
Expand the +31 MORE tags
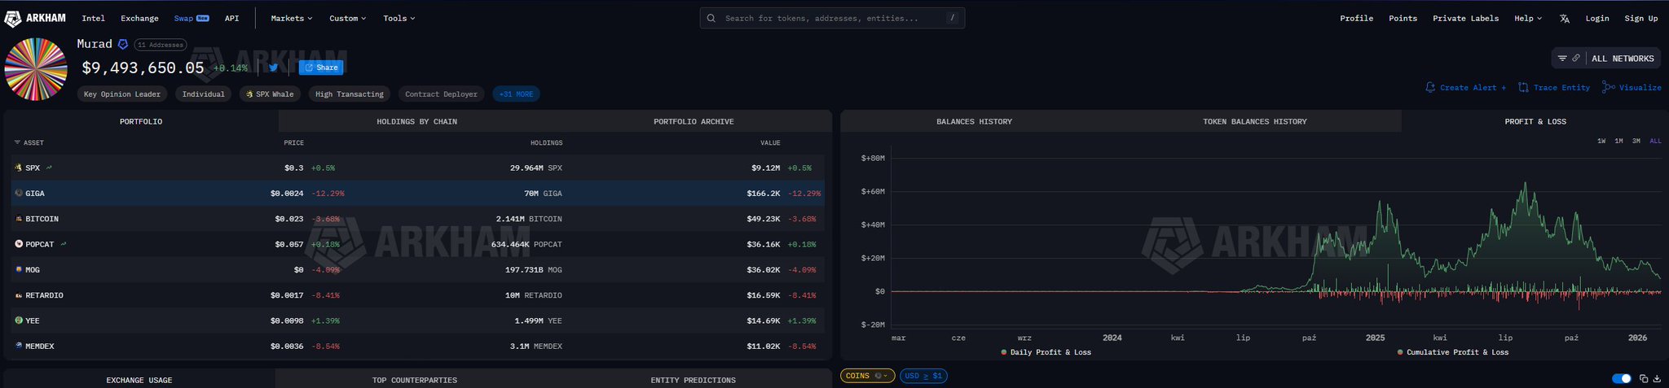(516, 94)
